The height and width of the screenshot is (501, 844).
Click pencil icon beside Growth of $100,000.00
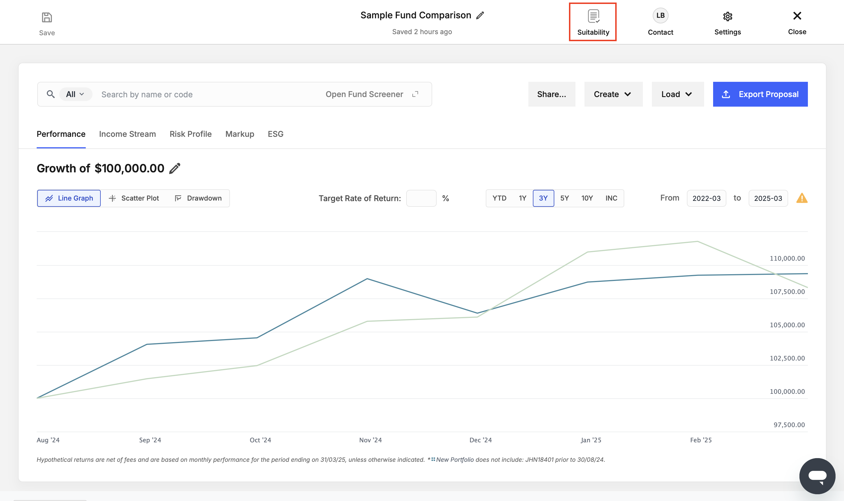175,168
